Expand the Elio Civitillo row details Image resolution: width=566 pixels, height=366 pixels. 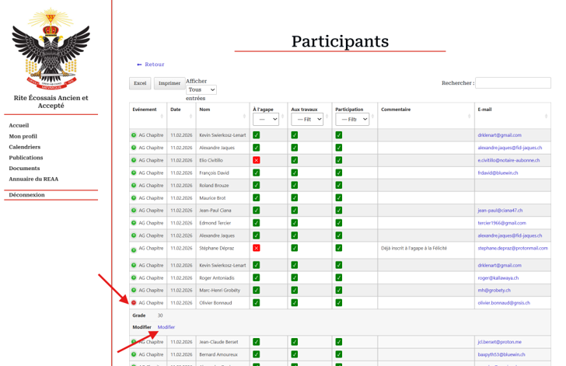[134, 160]
